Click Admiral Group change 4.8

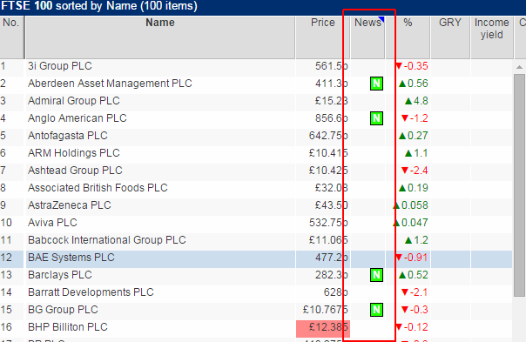coord(416,101)
